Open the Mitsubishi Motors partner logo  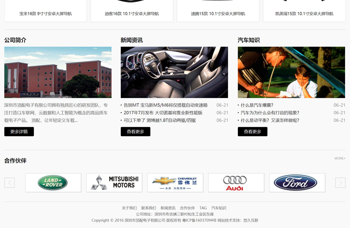pyautogui.click(x=114, y=183)
